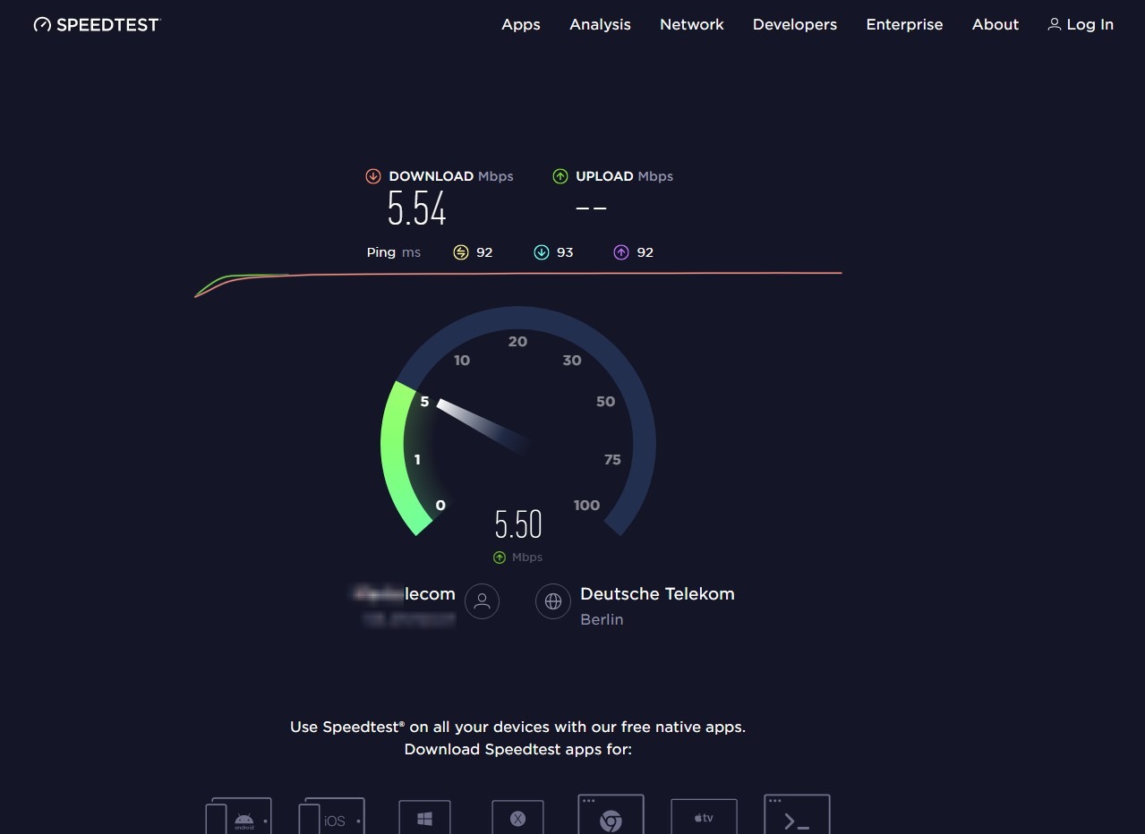Open the Apps menu
The width and height of the screenshot is (1145, 834).
pyautogui.click(x=520, y=25)
